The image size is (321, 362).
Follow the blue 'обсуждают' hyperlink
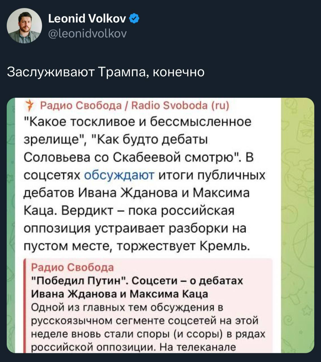click(x=119, y=175)
